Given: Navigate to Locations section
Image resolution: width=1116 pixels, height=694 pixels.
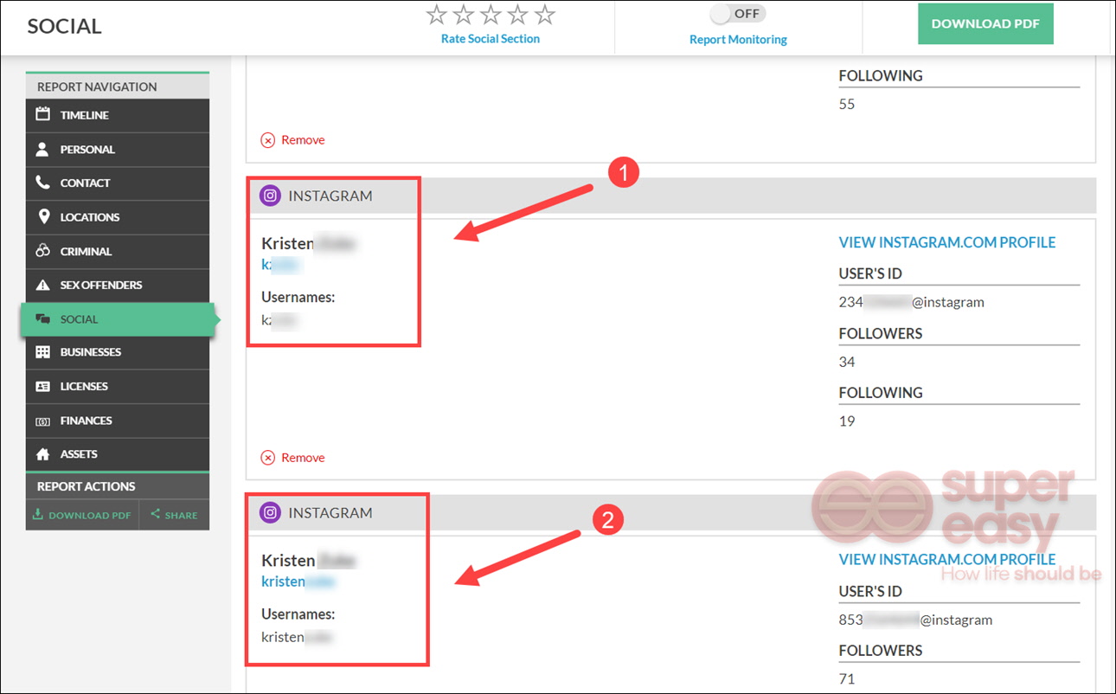Looking at the screenshot, I should 118,217.
